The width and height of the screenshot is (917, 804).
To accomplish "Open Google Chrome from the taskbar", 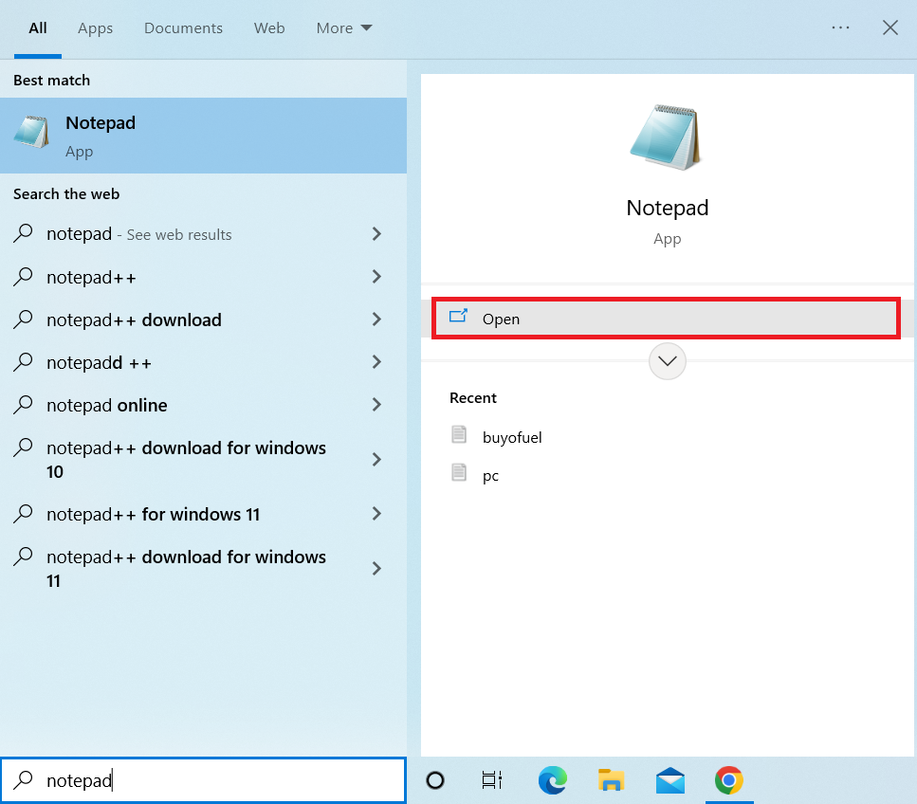I will click(728, 780).
